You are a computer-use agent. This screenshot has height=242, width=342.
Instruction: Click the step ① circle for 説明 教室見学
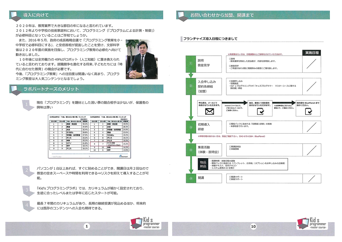[191, 63]
